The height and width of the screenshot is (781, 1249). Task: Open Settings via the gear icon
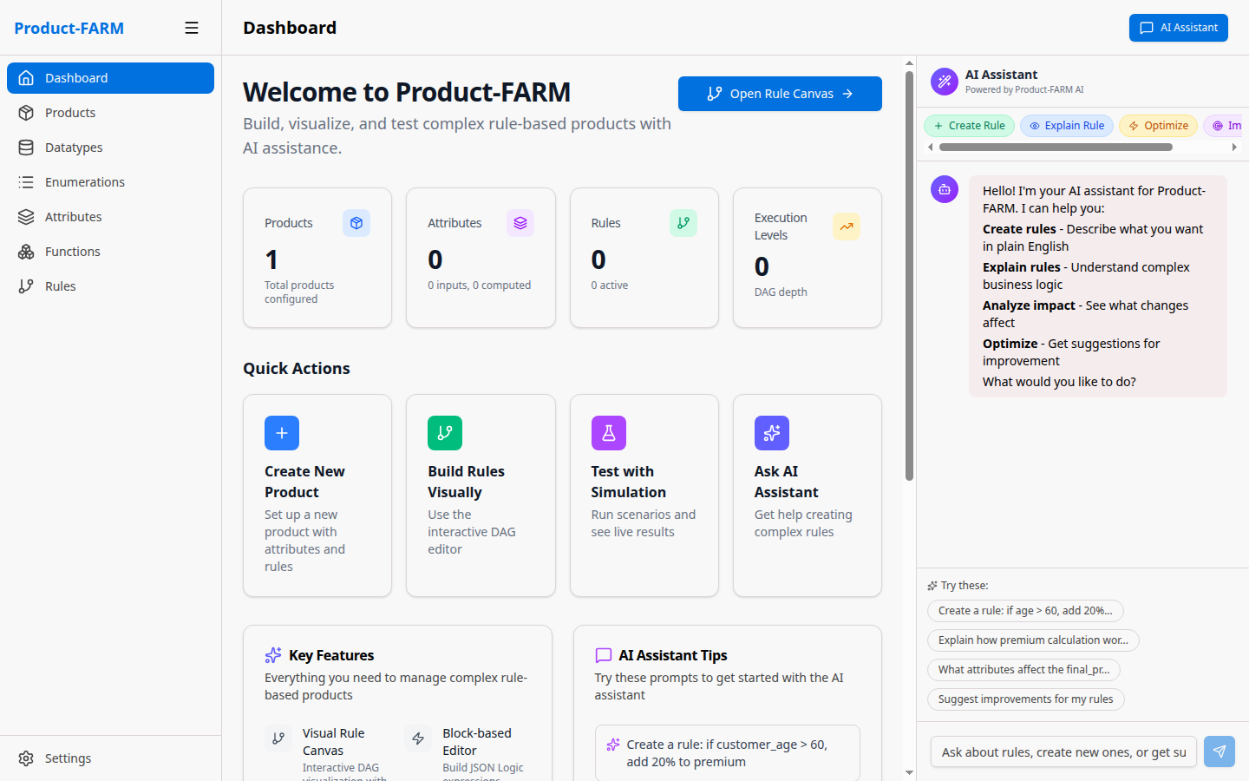(x=26, y=758)
